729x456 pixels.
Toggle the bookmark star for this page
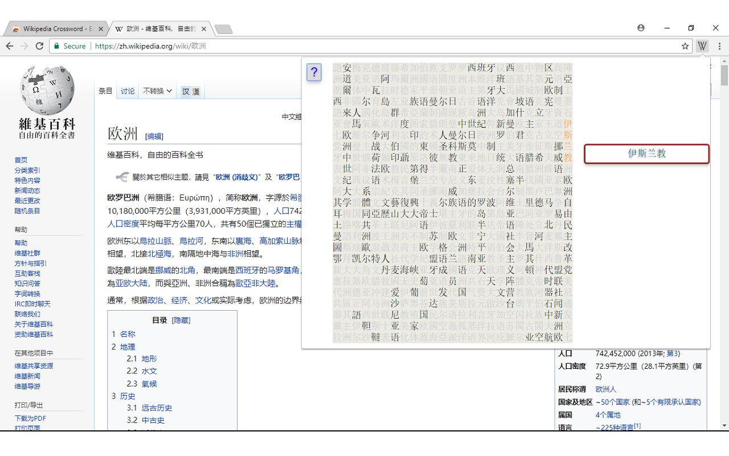tap(686, 46)
